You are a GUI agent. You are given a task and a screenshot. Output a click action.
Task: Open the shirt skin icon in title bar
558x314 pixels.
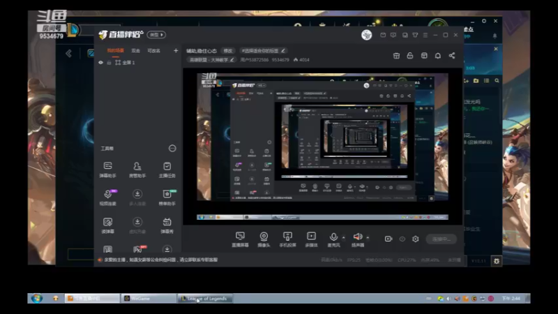click(x=415, y=36)
